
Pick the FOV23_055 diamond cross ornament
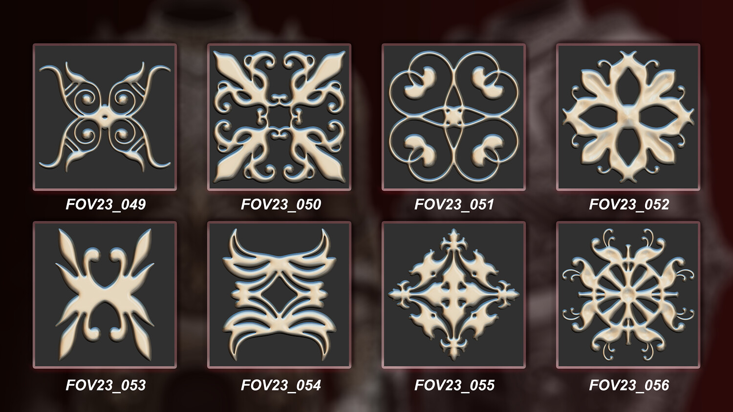click(x=453, y=295)
